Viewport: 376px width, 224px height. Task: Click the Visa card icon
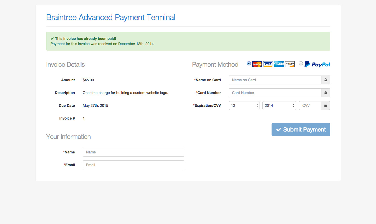(x=268, y=64)
